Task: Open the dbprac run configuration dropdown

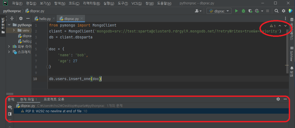Action: pyautogui.click(x=219, y=11)
